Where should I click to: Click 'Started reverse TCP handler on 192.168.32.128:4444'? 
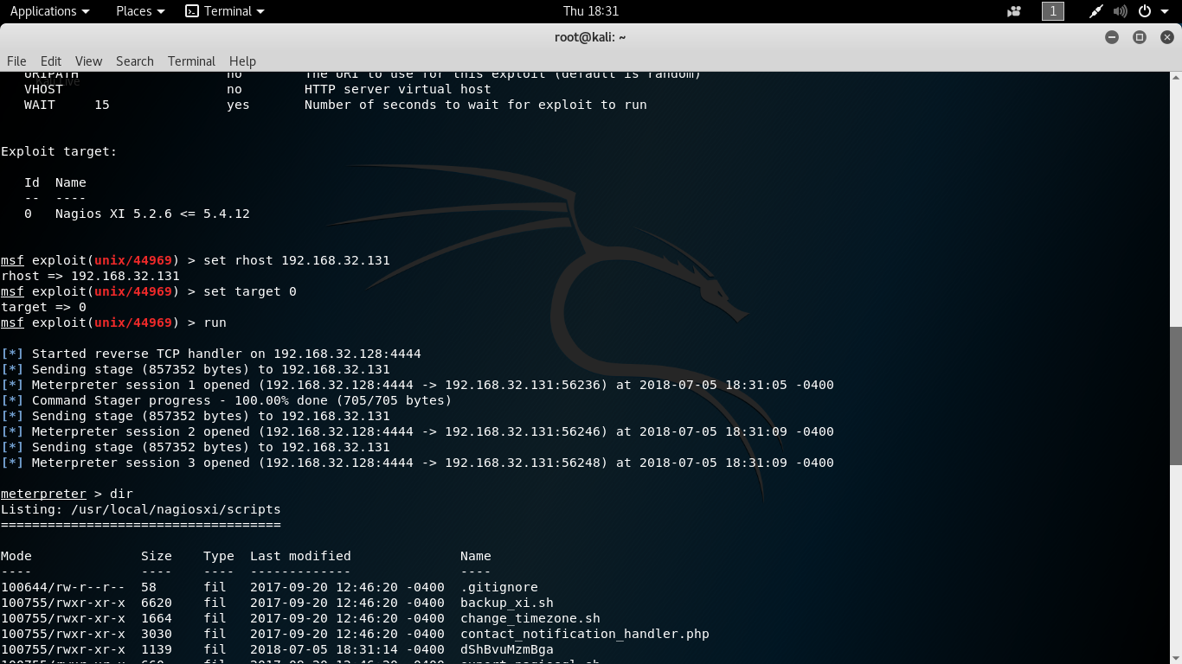pyautogui.click(x=227, y=354)
